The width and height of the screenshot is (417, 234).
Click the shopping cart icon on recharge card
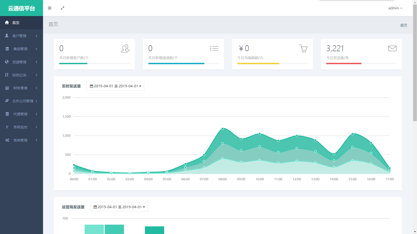click(x=303, y=48)
